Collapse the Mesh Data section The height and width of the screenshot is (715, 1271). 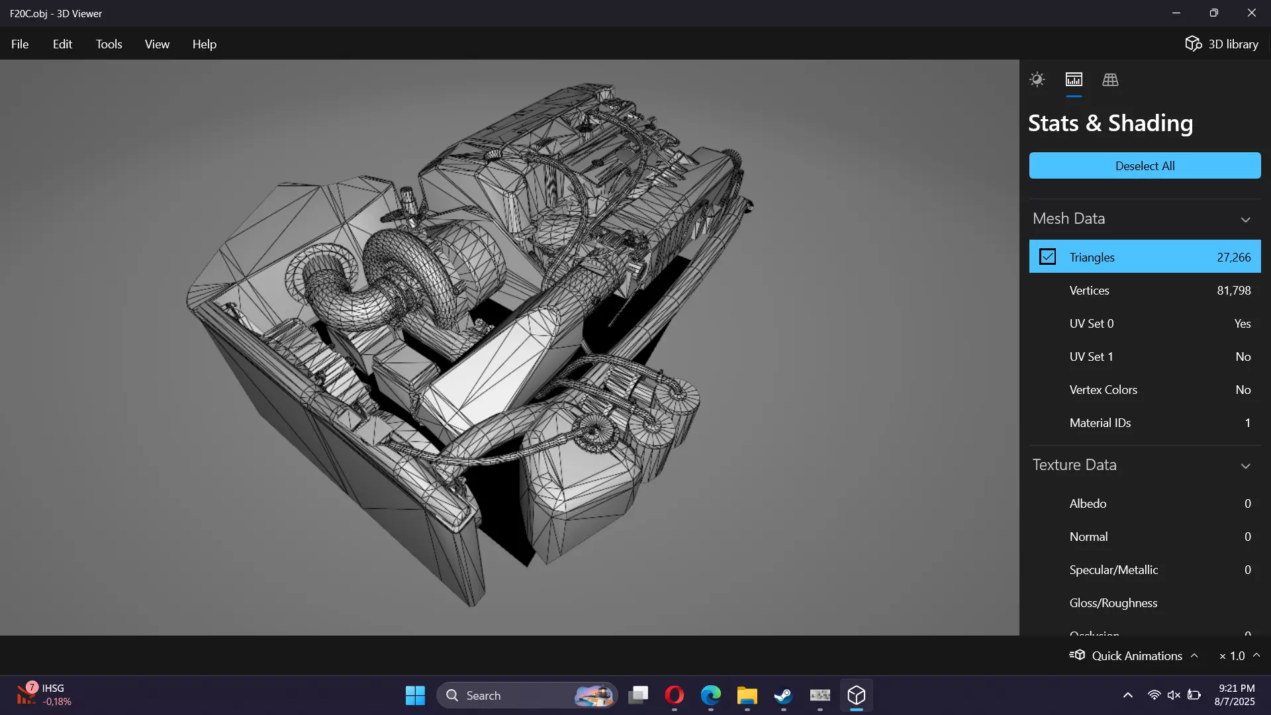(1245, 219)
